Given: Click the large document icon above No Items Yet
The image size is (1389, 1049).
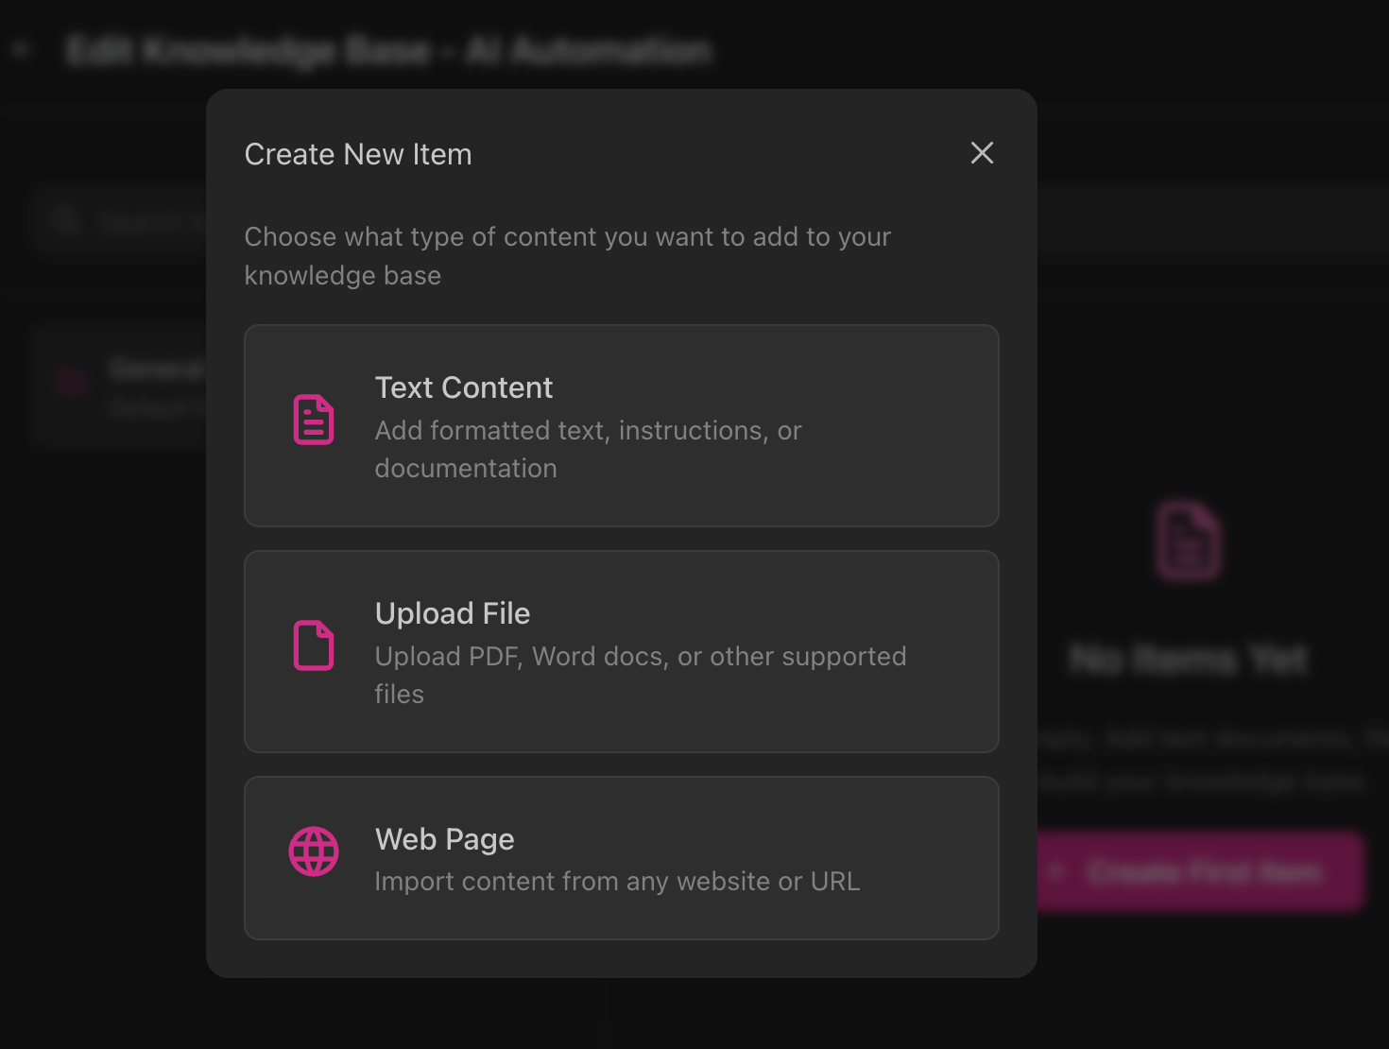Looking at the screenshot, I should 1188,539.
